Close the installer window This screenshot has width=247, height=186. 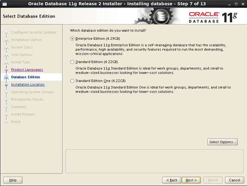click(243, 4)
